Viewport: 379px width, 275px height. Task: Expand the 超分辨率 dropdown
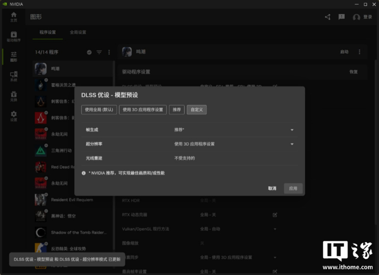tap(292, 144)
